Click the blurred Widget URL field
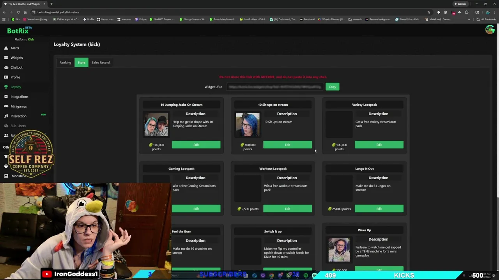499x280 pixels. click(x=274, y=87)
